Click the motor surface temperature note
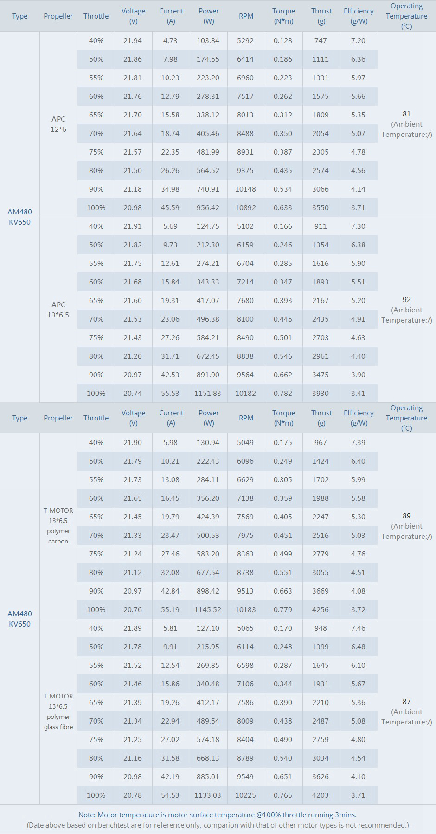Viewport: 436px width, 834px height. tap(218, 815)
